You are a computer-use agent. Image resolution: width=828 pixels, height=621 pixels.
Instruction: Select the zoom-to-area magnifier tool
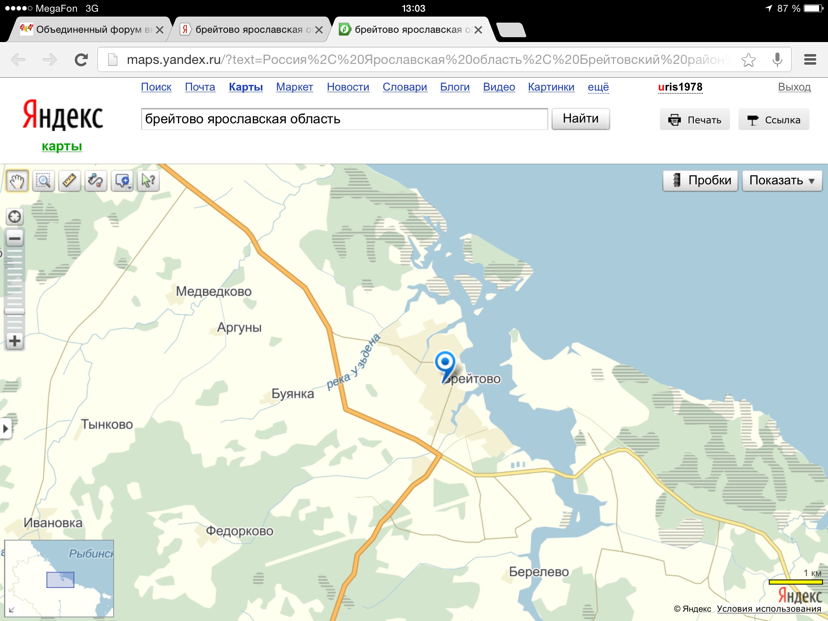pos(43,181)
